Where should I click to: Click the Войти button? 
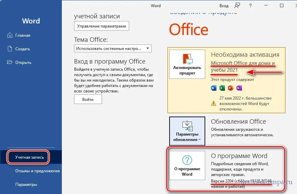(x=88, y=99)
